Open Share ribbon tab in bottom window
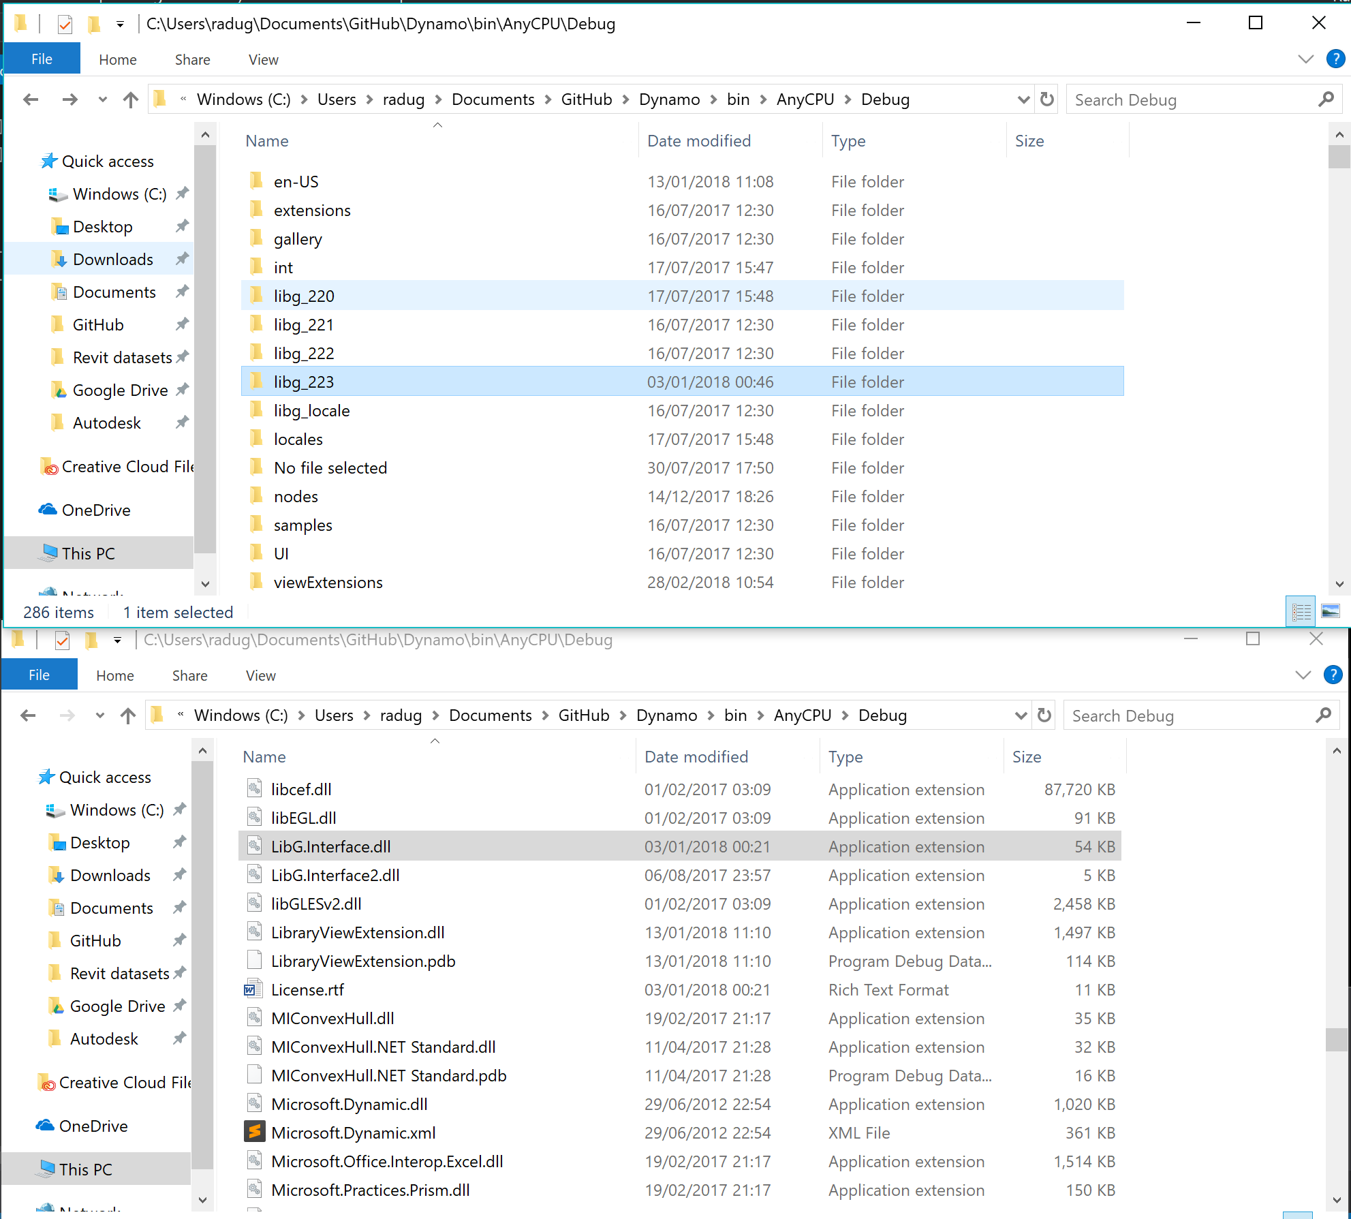The width and height of the screenshot is (1351, 1219). [190, 676]
